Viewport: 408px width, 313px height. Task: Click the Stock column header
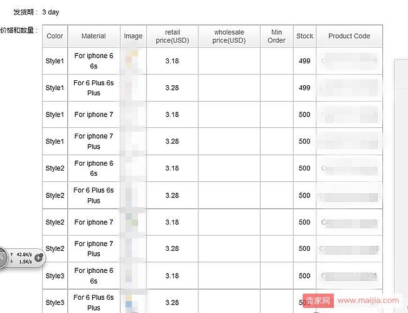tap(304, 36)
